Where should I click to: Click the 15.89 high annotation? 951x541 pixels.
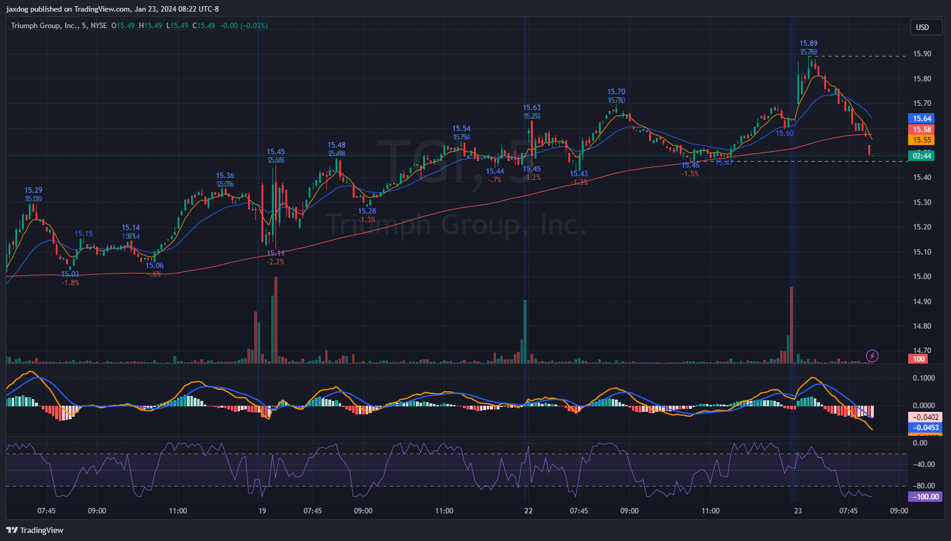[808, 43]
